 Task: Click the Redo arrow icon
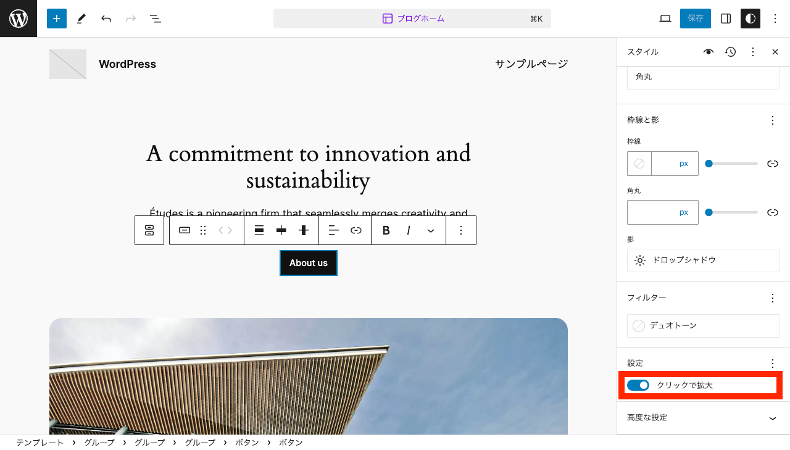click(131, 19)
